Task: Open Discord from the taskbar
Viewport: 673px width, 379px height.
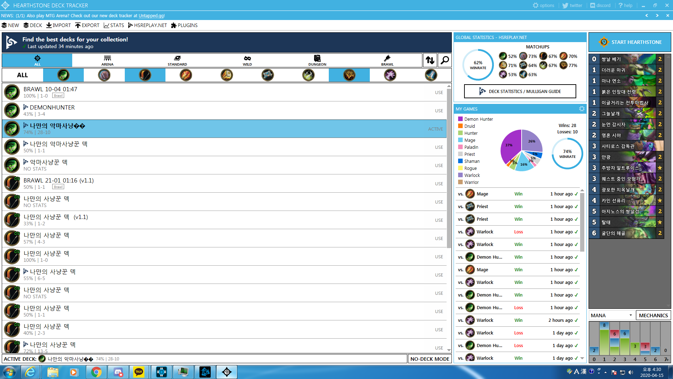Action: (x=118, y=372)
